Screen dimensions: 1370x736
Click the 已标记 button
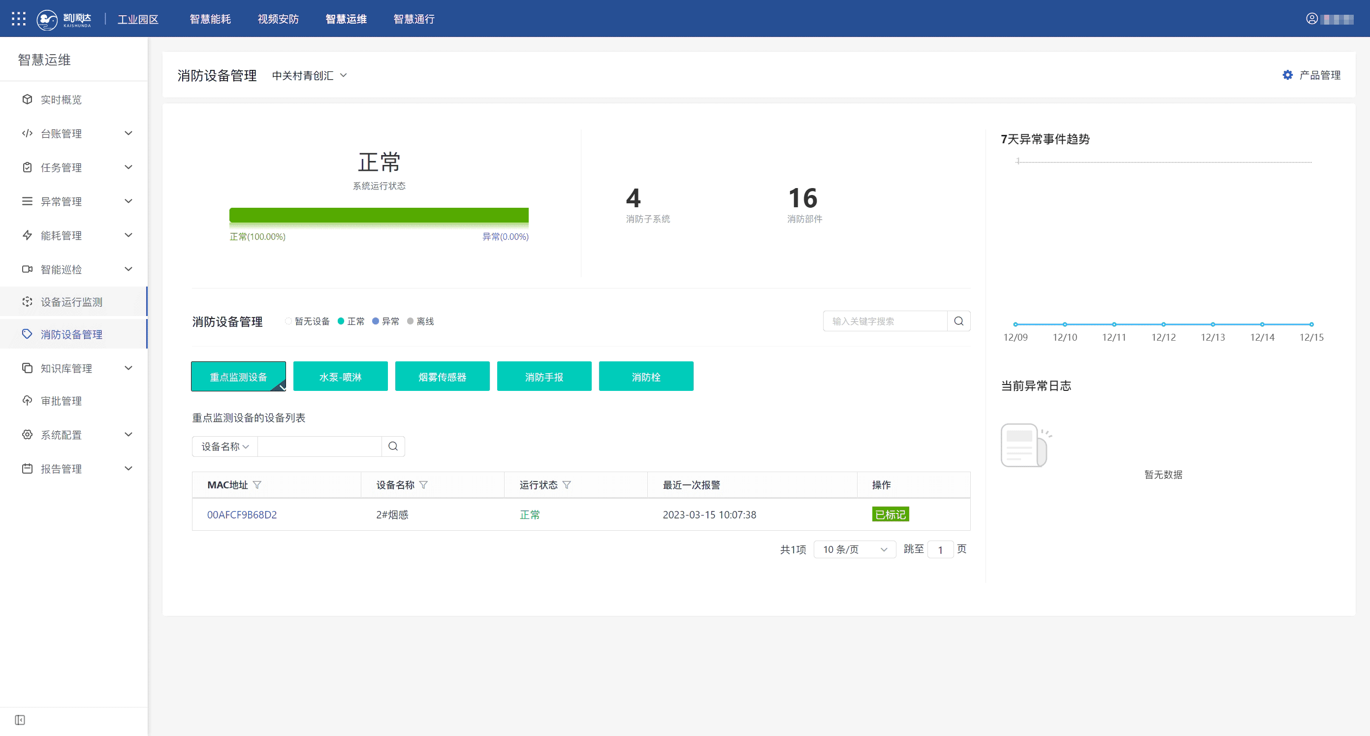(x=891, y=515)
